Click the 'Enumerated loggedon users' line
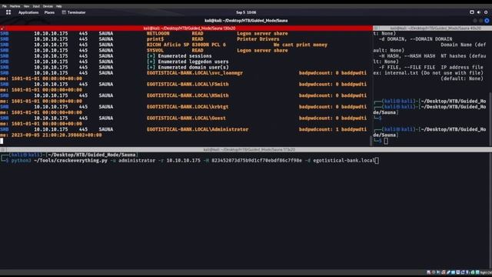Image resolution: width=492 pixels, height=277 pixels. click(188, 62)
